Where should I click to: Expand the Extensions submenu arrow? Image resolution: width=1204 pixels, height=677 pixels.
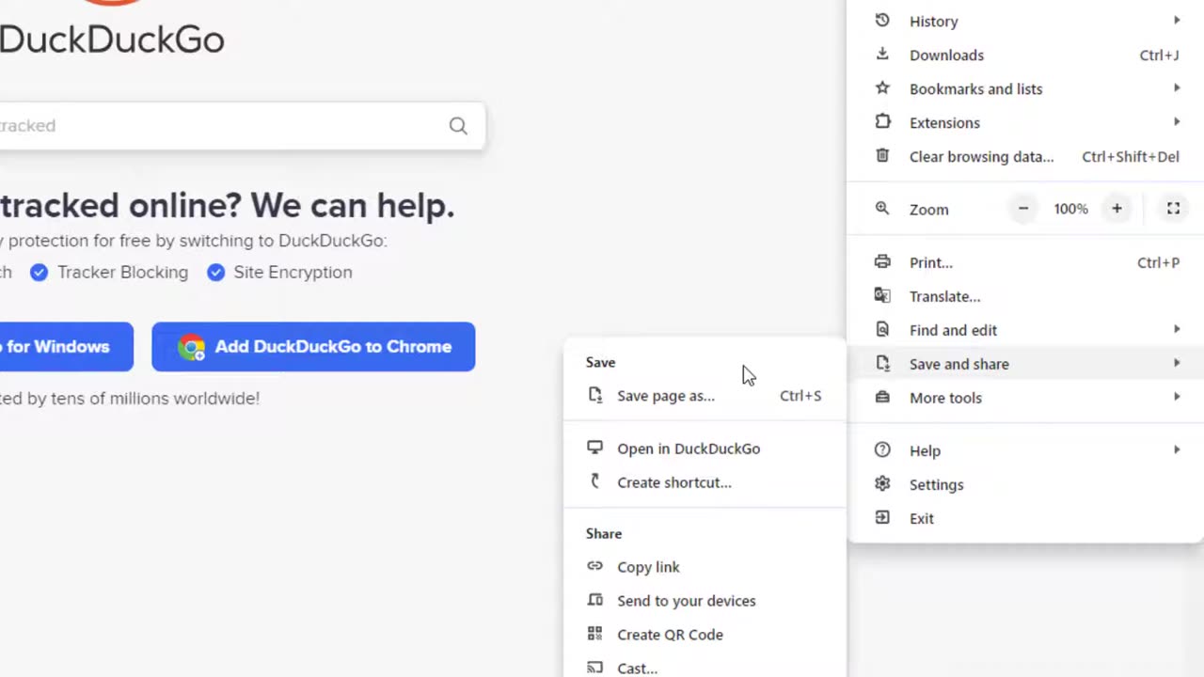pyautogui.click(x=1177, y=122)
